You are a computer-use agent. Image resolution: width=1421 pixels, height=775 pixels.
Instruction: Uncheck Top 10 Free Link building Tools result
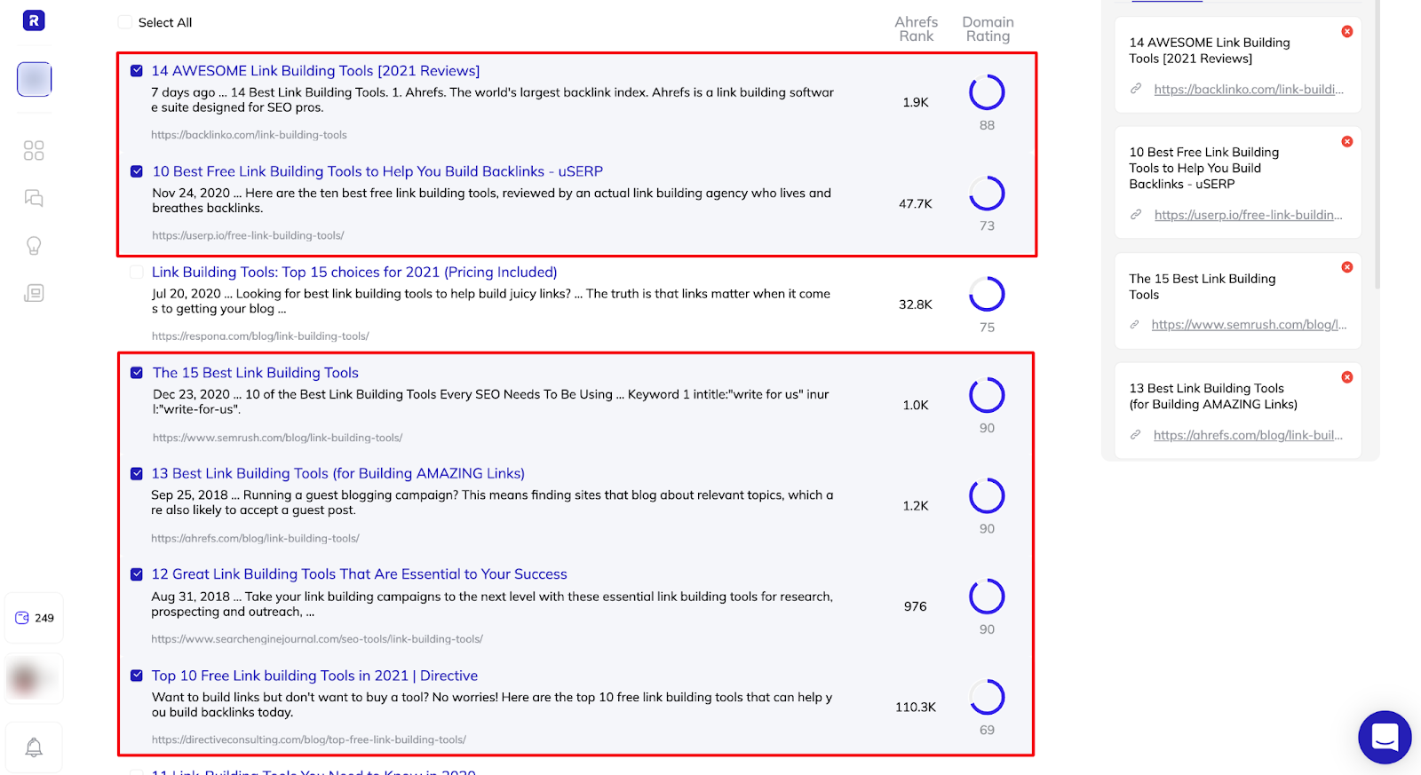click(137, 676)
